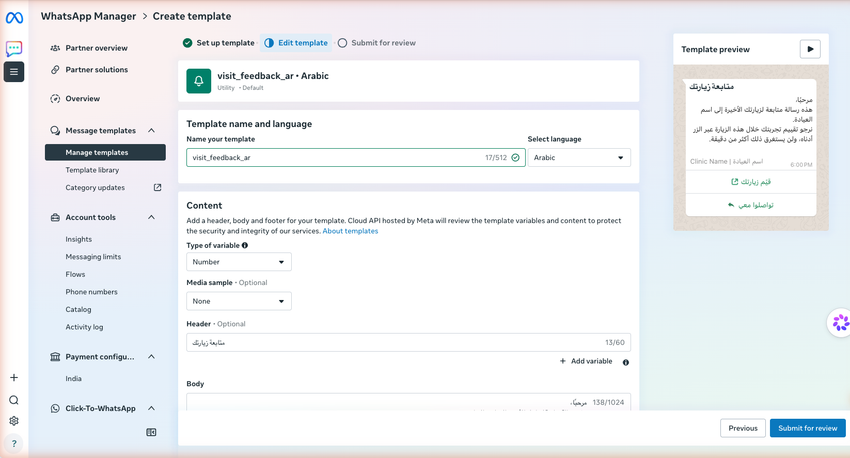Open the Select language dropdown

coord(579,157)
